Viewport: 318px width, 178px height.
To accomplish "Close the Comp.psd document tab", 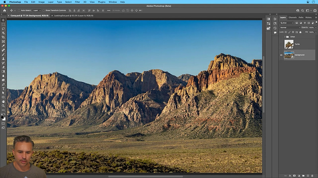I will [x=8, y=15].
